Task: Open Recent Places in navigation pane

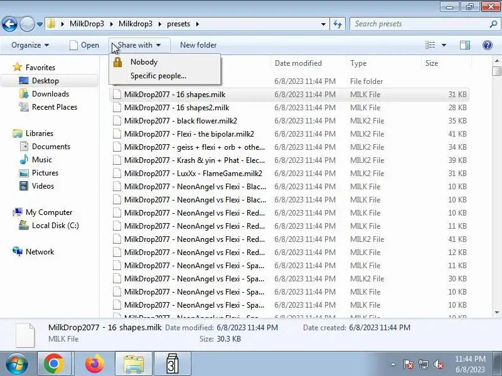Action: [x=55, y=107]
